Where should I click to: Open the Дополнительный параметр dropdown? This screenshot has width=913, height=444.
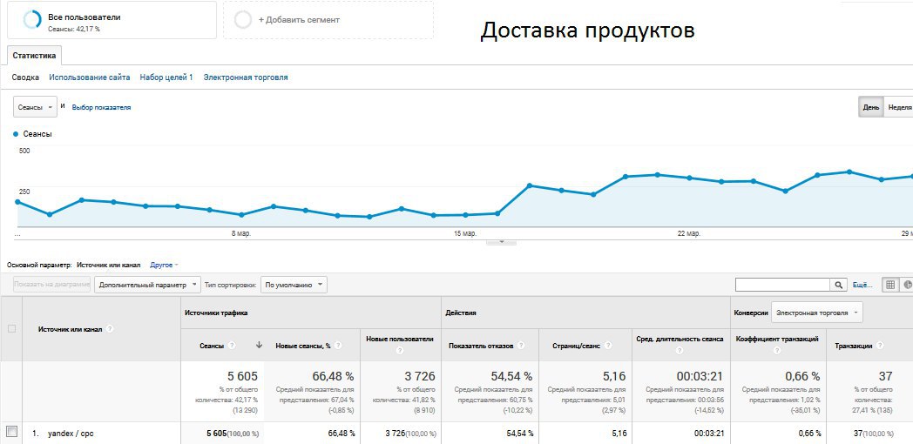[147, 285]
